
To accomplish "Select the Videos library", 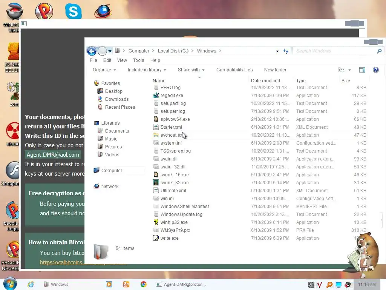I will click(x=112, y=154).
